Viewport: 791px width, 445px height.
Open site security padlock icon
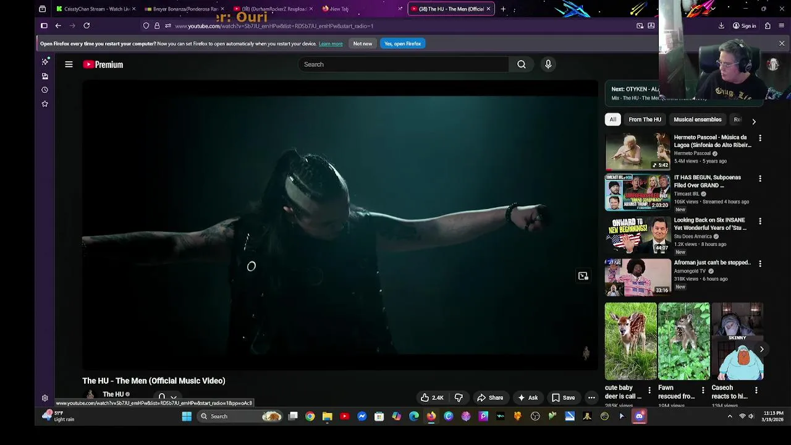157,26
